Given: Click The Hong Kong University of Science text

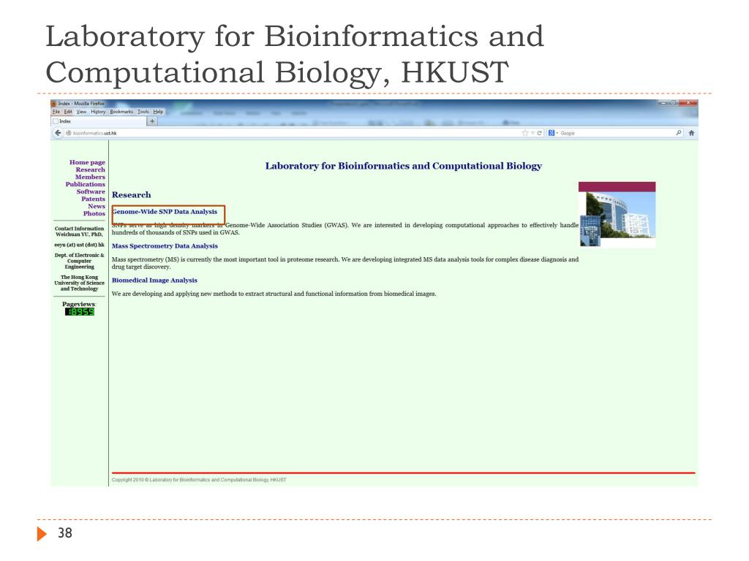Looking at the screenshot, I should point(79,283).
